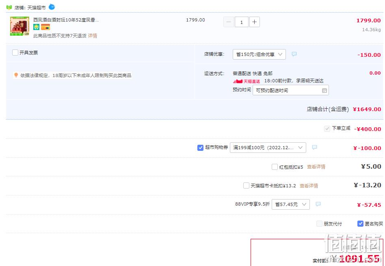Screen dimensions: 385x266
Task: Click the 店铺合计 amount ¥1649.00
Action: (x=367, y=109)
